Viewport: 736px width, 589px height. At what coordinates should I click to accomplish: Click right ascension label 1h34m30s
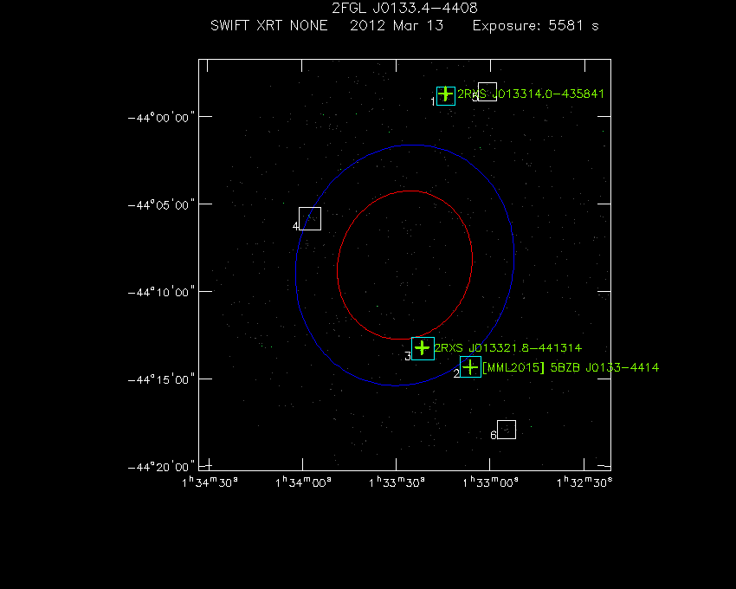tap(210, 482)
